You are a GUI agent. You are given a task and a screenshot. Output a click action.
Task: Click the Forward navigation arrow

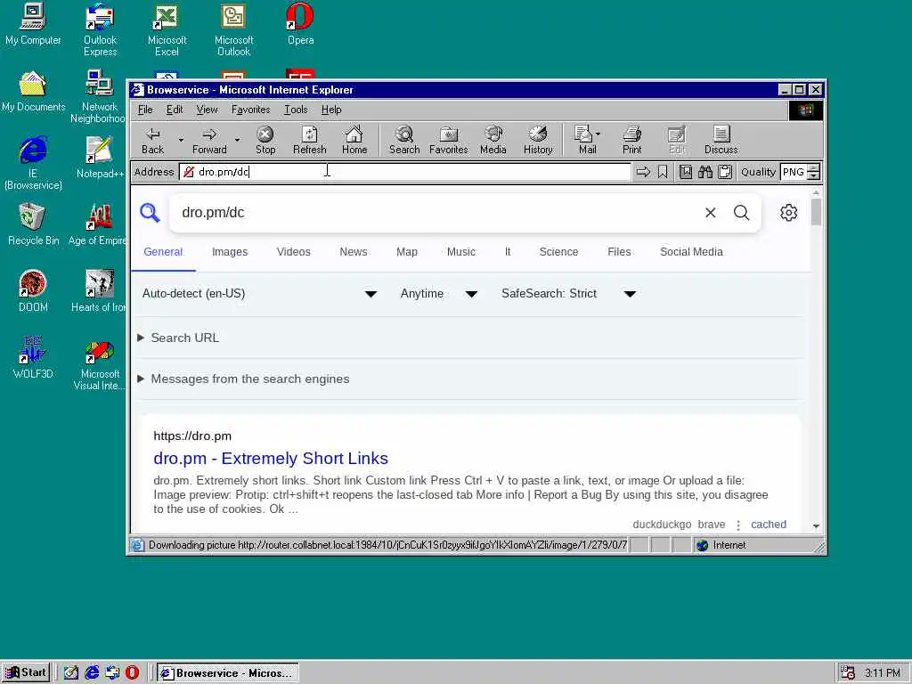coord(209,140)
